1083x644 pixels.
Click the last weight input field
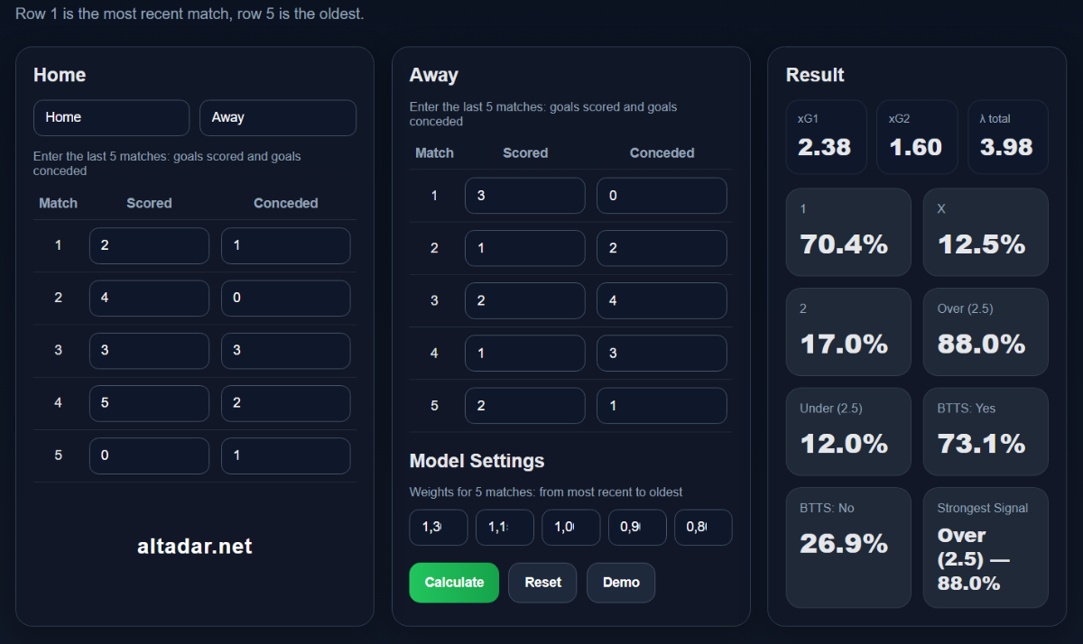click(x=703, y=528)
